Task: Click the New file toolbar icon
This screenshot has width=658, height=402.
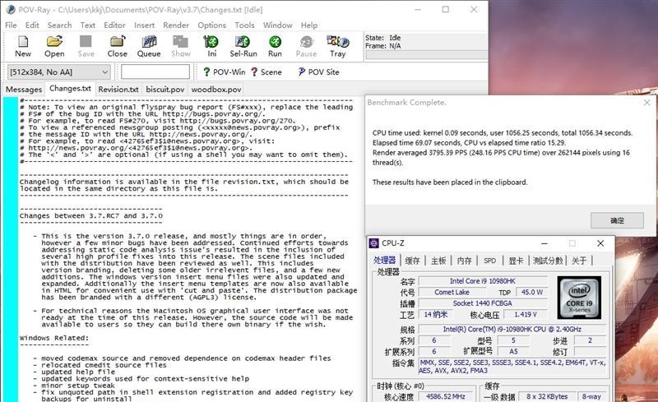Action: [23, 46]
